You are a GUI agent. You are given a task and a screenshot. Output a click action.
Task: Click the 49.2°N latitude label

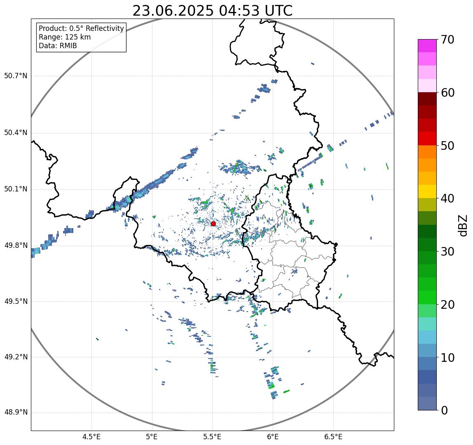pos(16,357)
